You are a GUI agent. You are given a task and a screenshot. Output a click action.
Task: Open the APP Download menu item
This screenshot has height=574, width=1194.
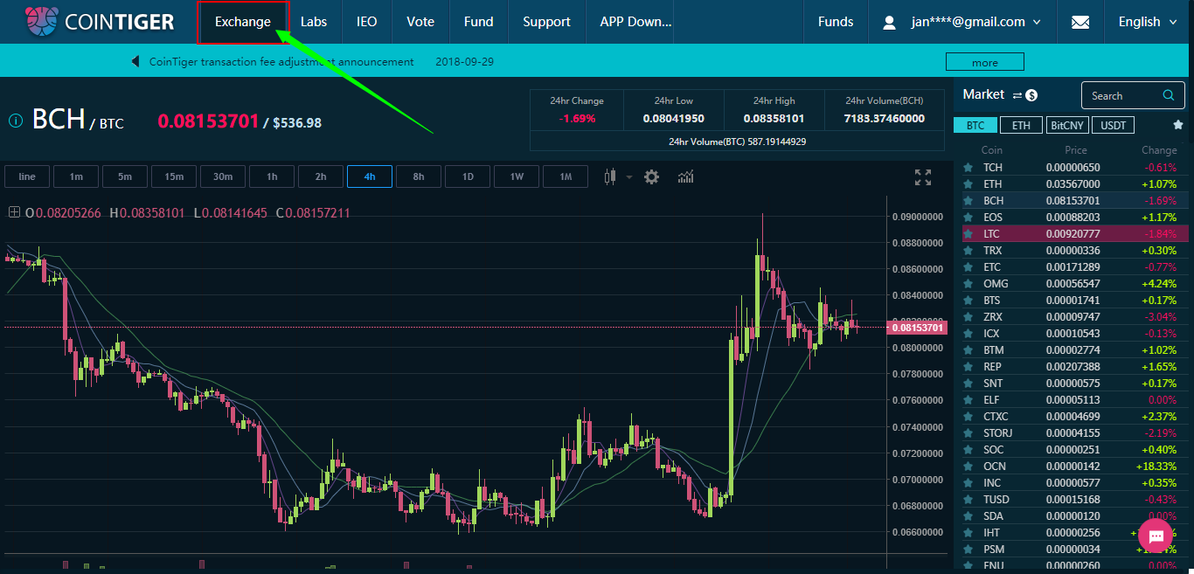(636, 22)
